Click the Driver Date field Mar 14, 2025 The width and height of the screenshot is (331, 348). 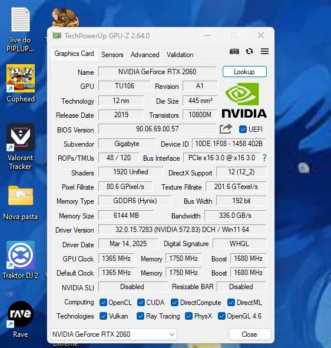click(x=128, y=244)
